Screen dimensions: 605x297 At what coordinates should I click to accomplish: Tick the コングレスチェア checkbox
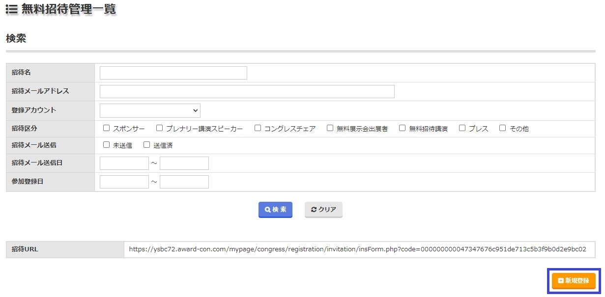[x=258, y=128]
